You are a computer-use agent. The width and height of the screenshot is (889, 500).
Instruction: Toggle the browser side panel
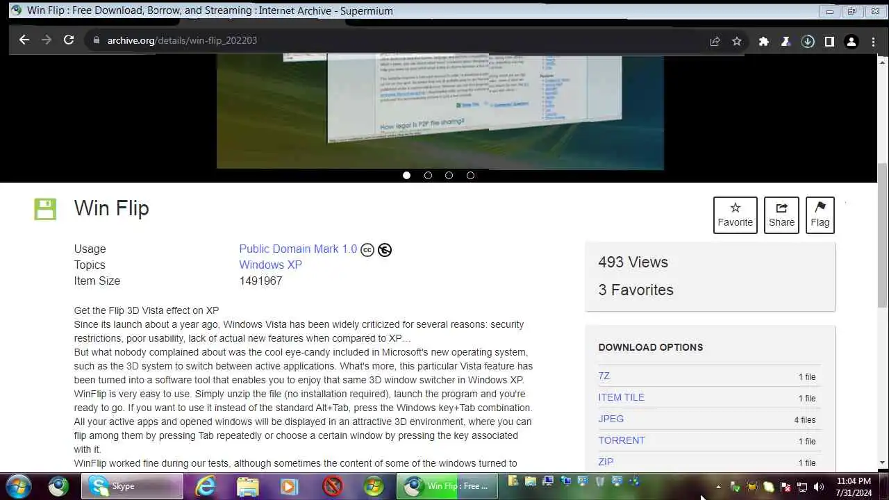829,41
